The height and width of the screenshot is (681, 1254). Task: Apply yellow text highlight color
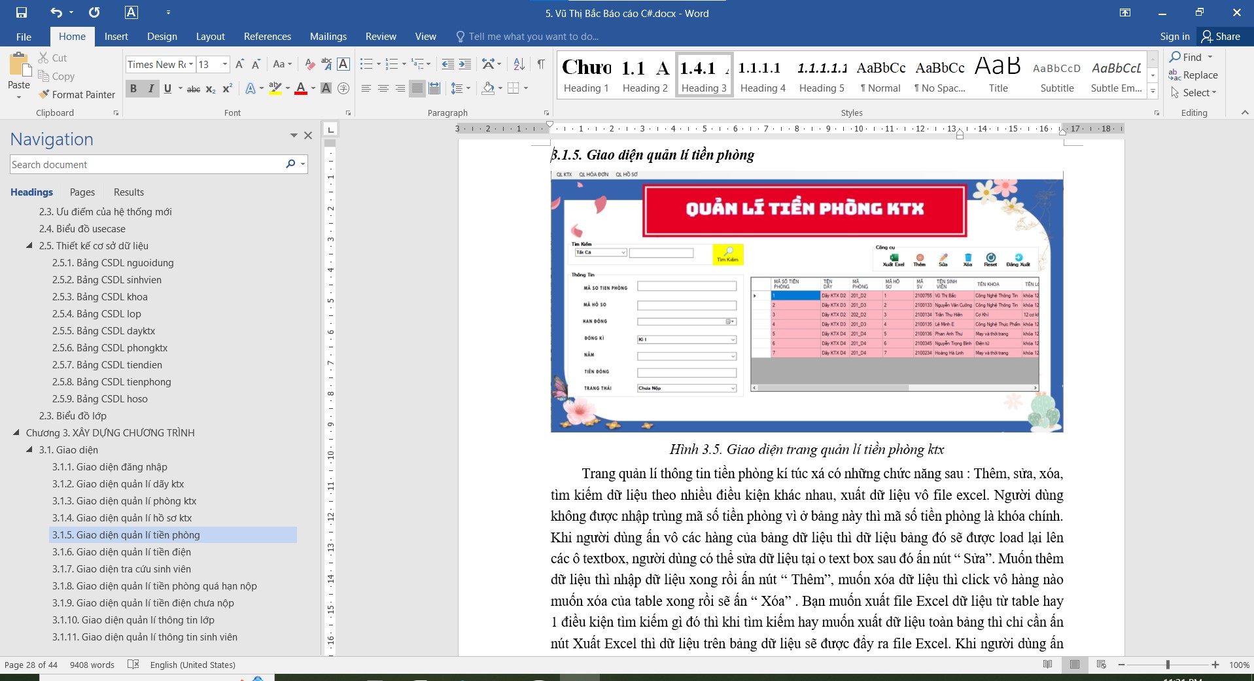pyautogui.click(x=275, y=88)
